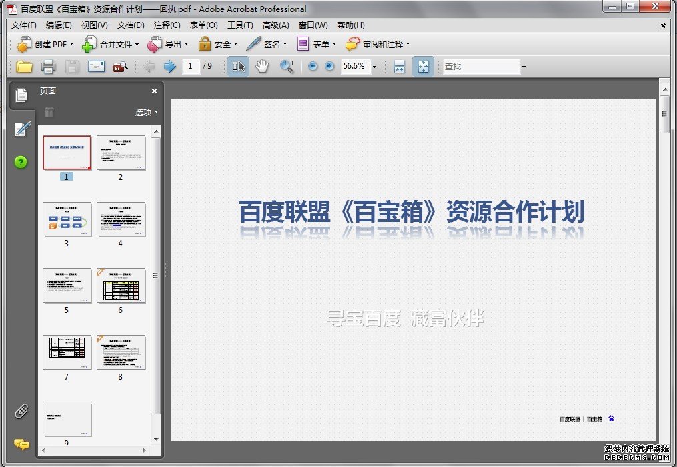Go to previous page arrow

point(149,67)
